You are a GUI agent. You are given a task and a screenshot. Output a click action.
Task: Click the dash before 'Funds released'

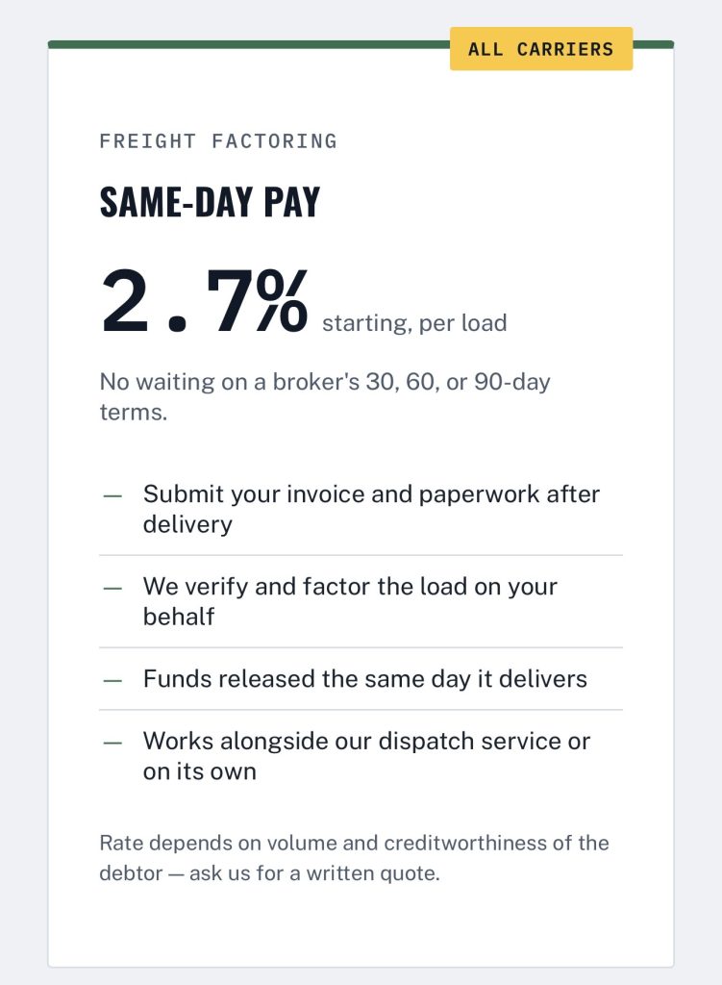[x=113, y=680]
